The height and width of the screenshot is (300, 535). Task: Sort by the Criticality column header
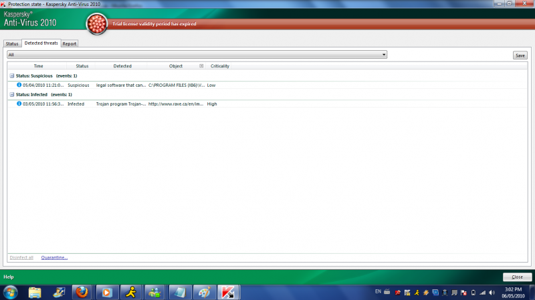point(220,65)
